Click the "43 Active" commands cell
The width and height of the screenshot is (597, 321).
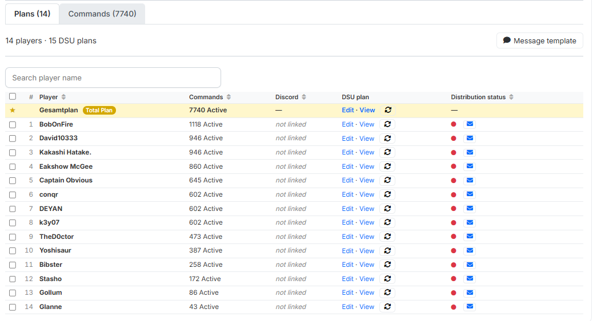[204, 307]
